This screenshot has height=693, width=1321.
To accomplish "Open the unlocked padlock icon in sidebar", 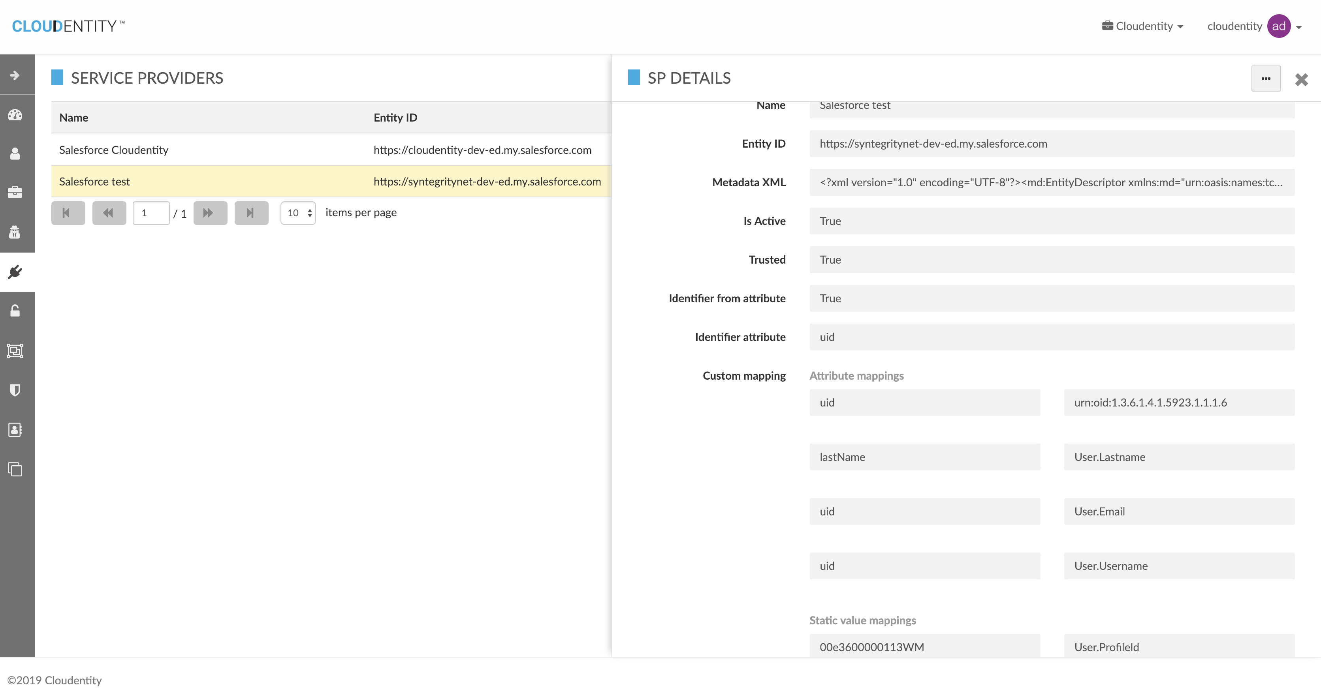I will 15,311.
